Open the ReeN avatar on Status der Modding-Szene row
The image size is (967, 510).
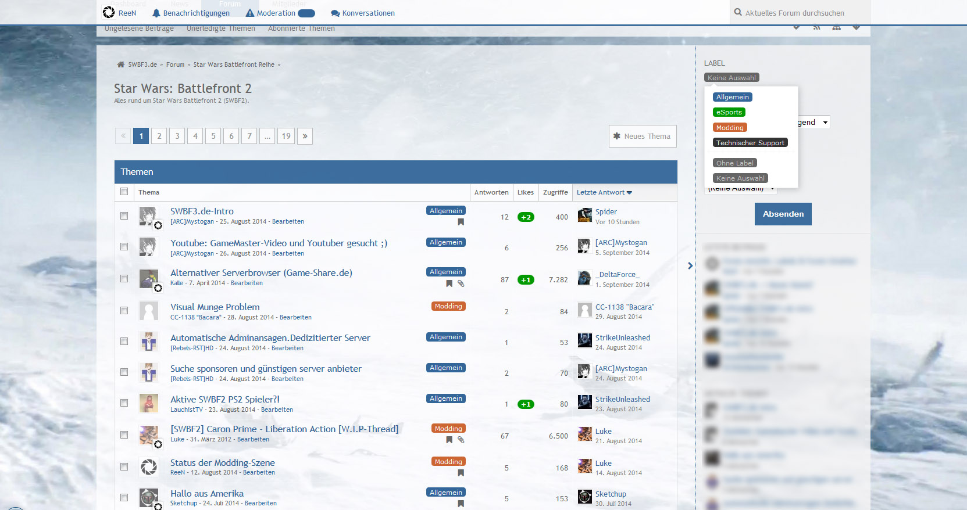(x=149, y=466)
